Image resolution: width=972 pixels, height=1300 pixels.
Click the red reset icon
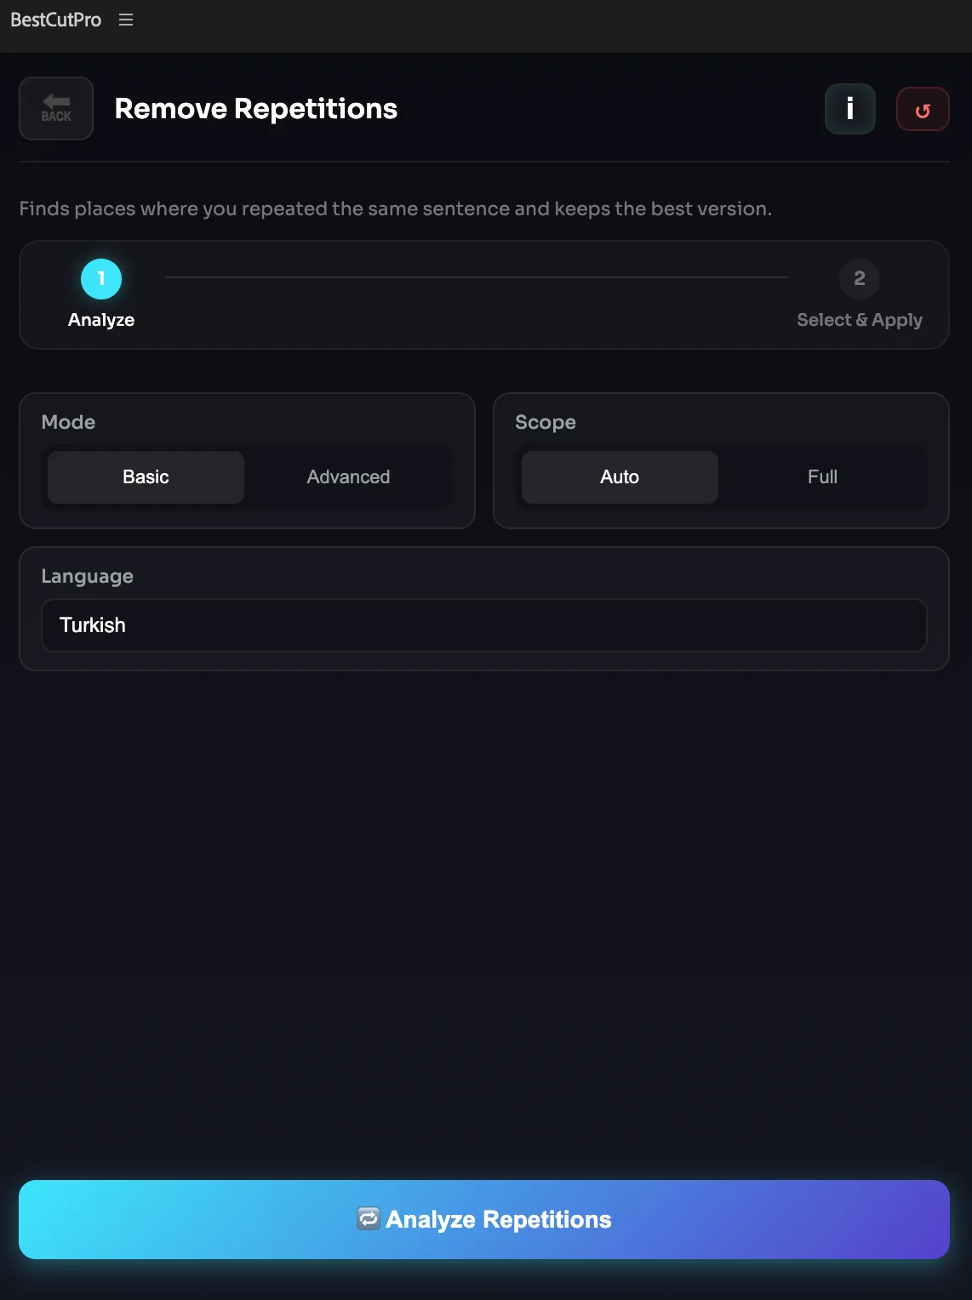pos(923,108)
